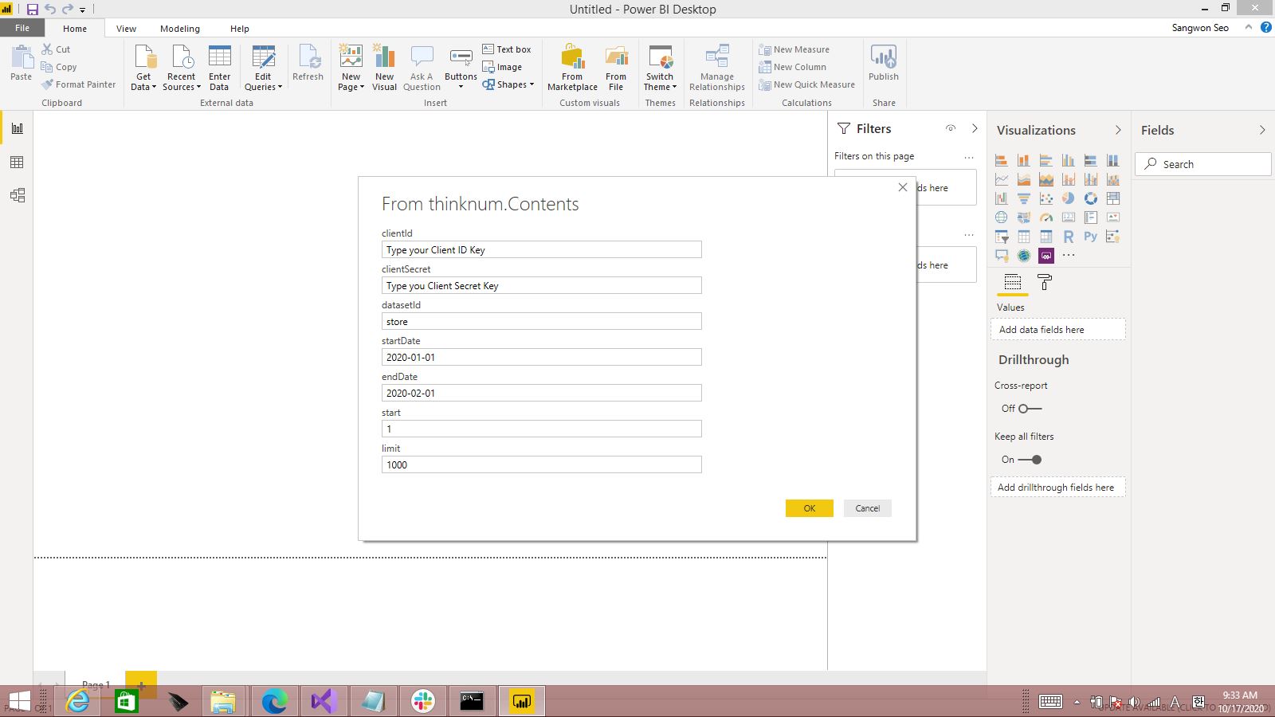Viewport: 1275px width, 717px height.
Task: Open more visuals ellipsis in Visualizations
Action: point(1069,256)
